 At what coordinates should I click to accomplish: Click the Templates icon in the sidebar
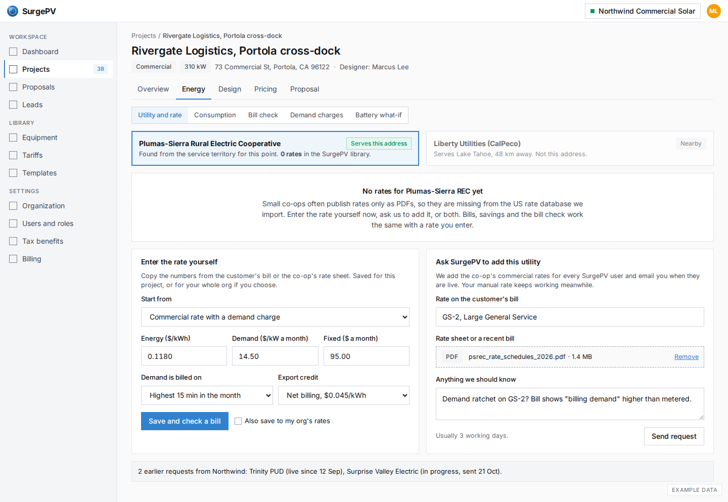coord(13,173)
